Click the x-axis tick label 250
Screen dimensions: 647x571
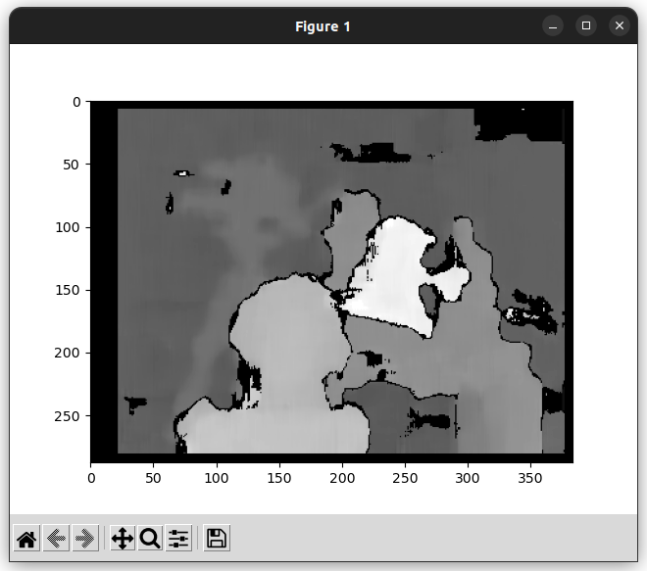point(405,478)
